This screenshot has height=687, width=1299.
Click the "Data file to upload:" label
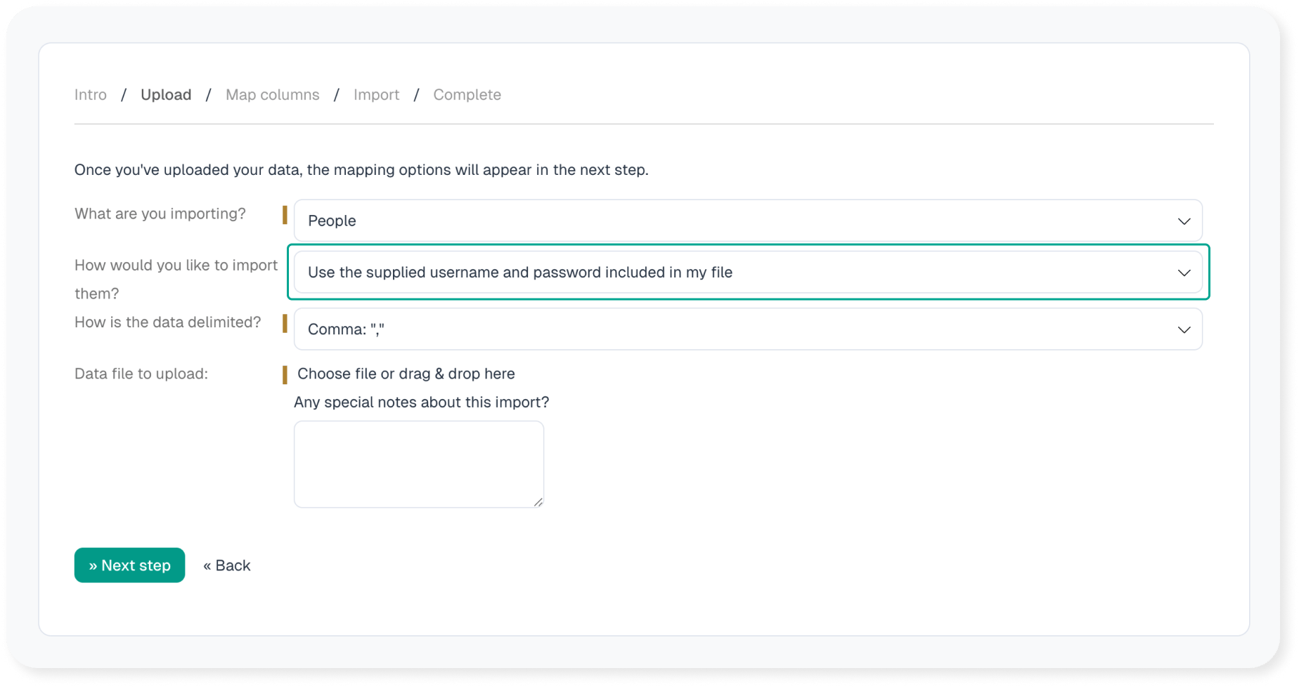(x=141, y=374)
